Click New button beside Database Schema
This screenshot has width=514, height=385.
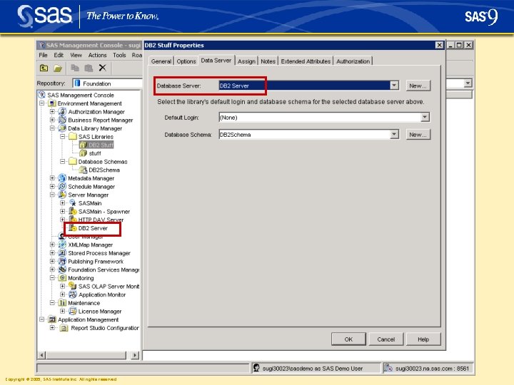coord(418,135)
